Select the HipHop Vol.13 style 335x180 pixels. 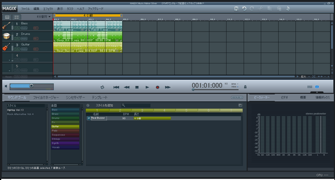click(x=15, y=110)
